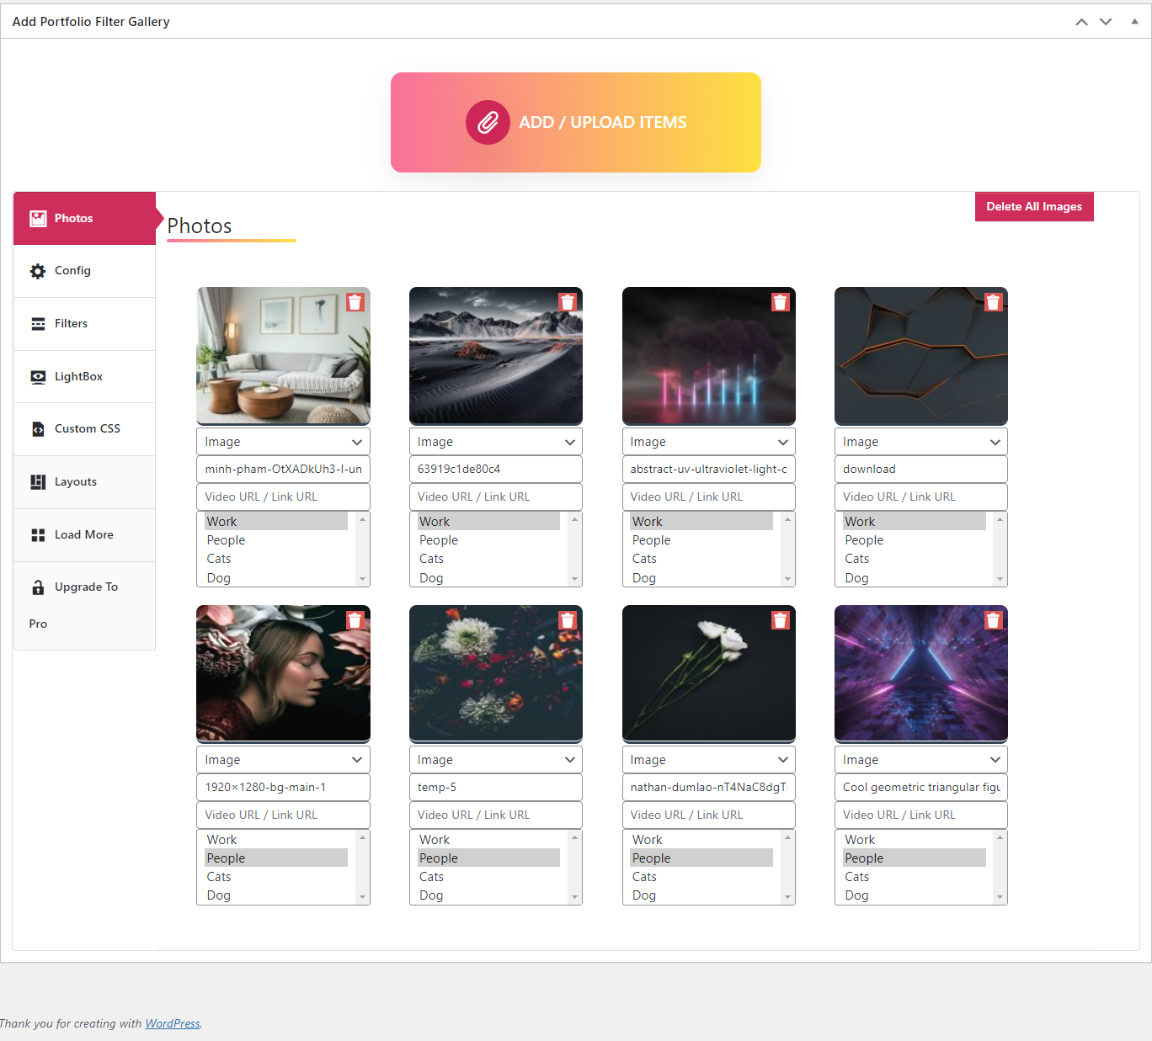Select Work filter for 1920×1280-bg-main-1 item
Viewport: 1152px width, 1041px height.
click(x=276, y=840)
